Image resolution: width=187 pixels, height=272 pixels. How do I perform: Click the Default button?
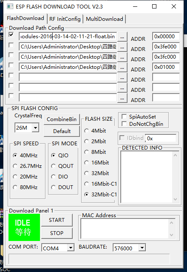(62, 131)
